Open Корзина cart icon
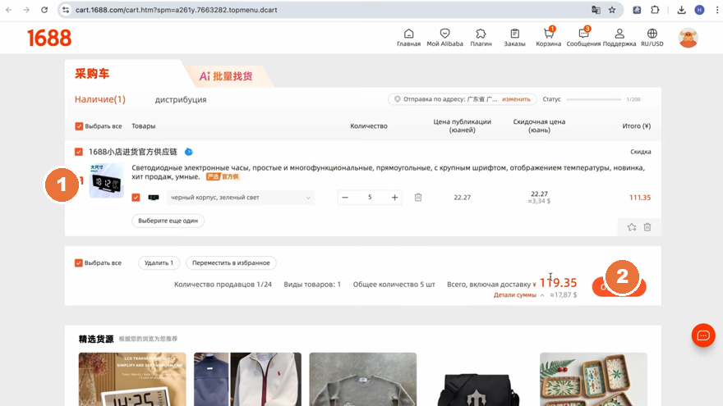 coord(548,38)
